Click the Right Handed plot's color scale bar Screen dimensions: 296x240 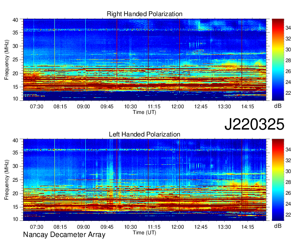[x=278, y=60]
